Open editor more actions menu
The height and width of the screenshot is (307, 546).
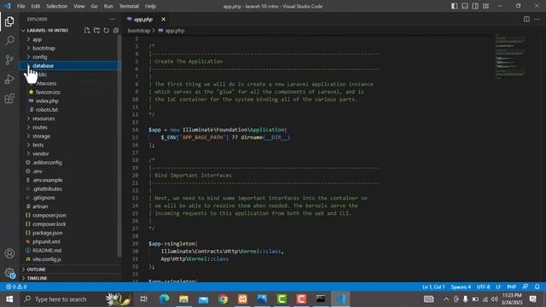coord(537,19)
